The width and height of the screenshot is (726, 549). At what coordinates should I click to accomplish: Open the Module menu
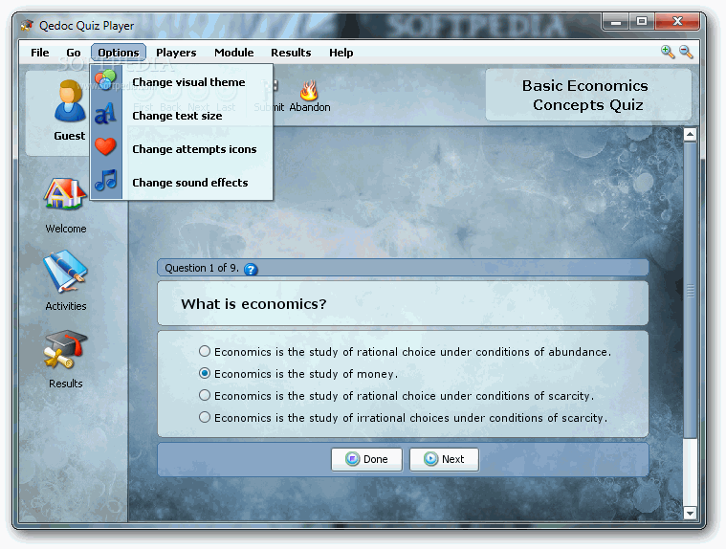tap(233, 53)
